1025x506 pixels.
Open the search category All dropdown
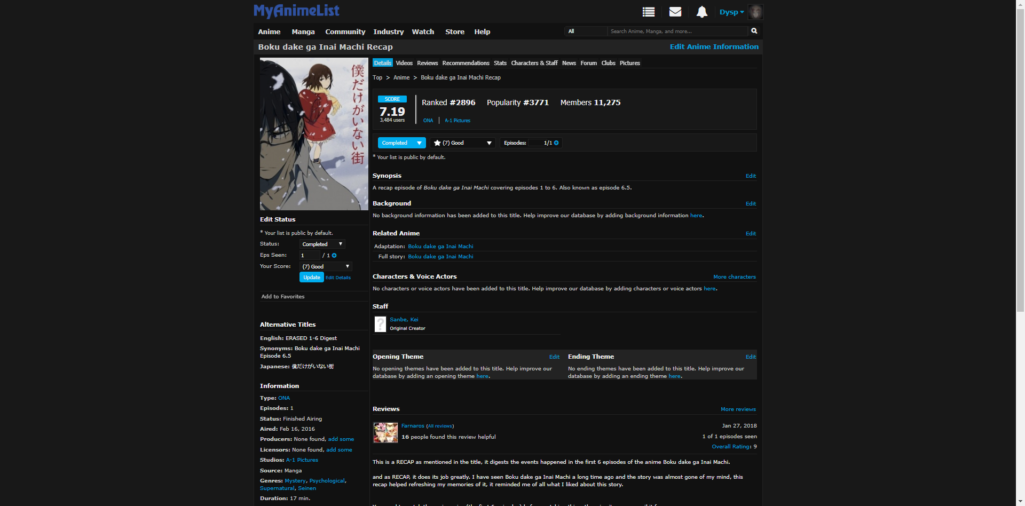click(x=586, y=31)
